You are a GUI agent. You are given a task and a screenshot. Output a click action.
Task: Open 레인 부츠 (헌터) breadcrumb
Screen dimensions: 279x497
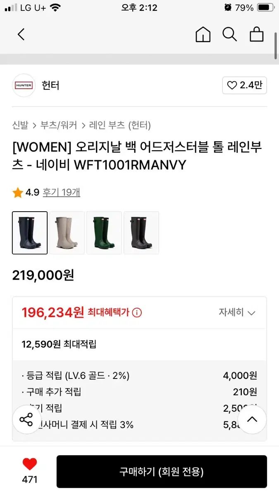coord(120,125)
